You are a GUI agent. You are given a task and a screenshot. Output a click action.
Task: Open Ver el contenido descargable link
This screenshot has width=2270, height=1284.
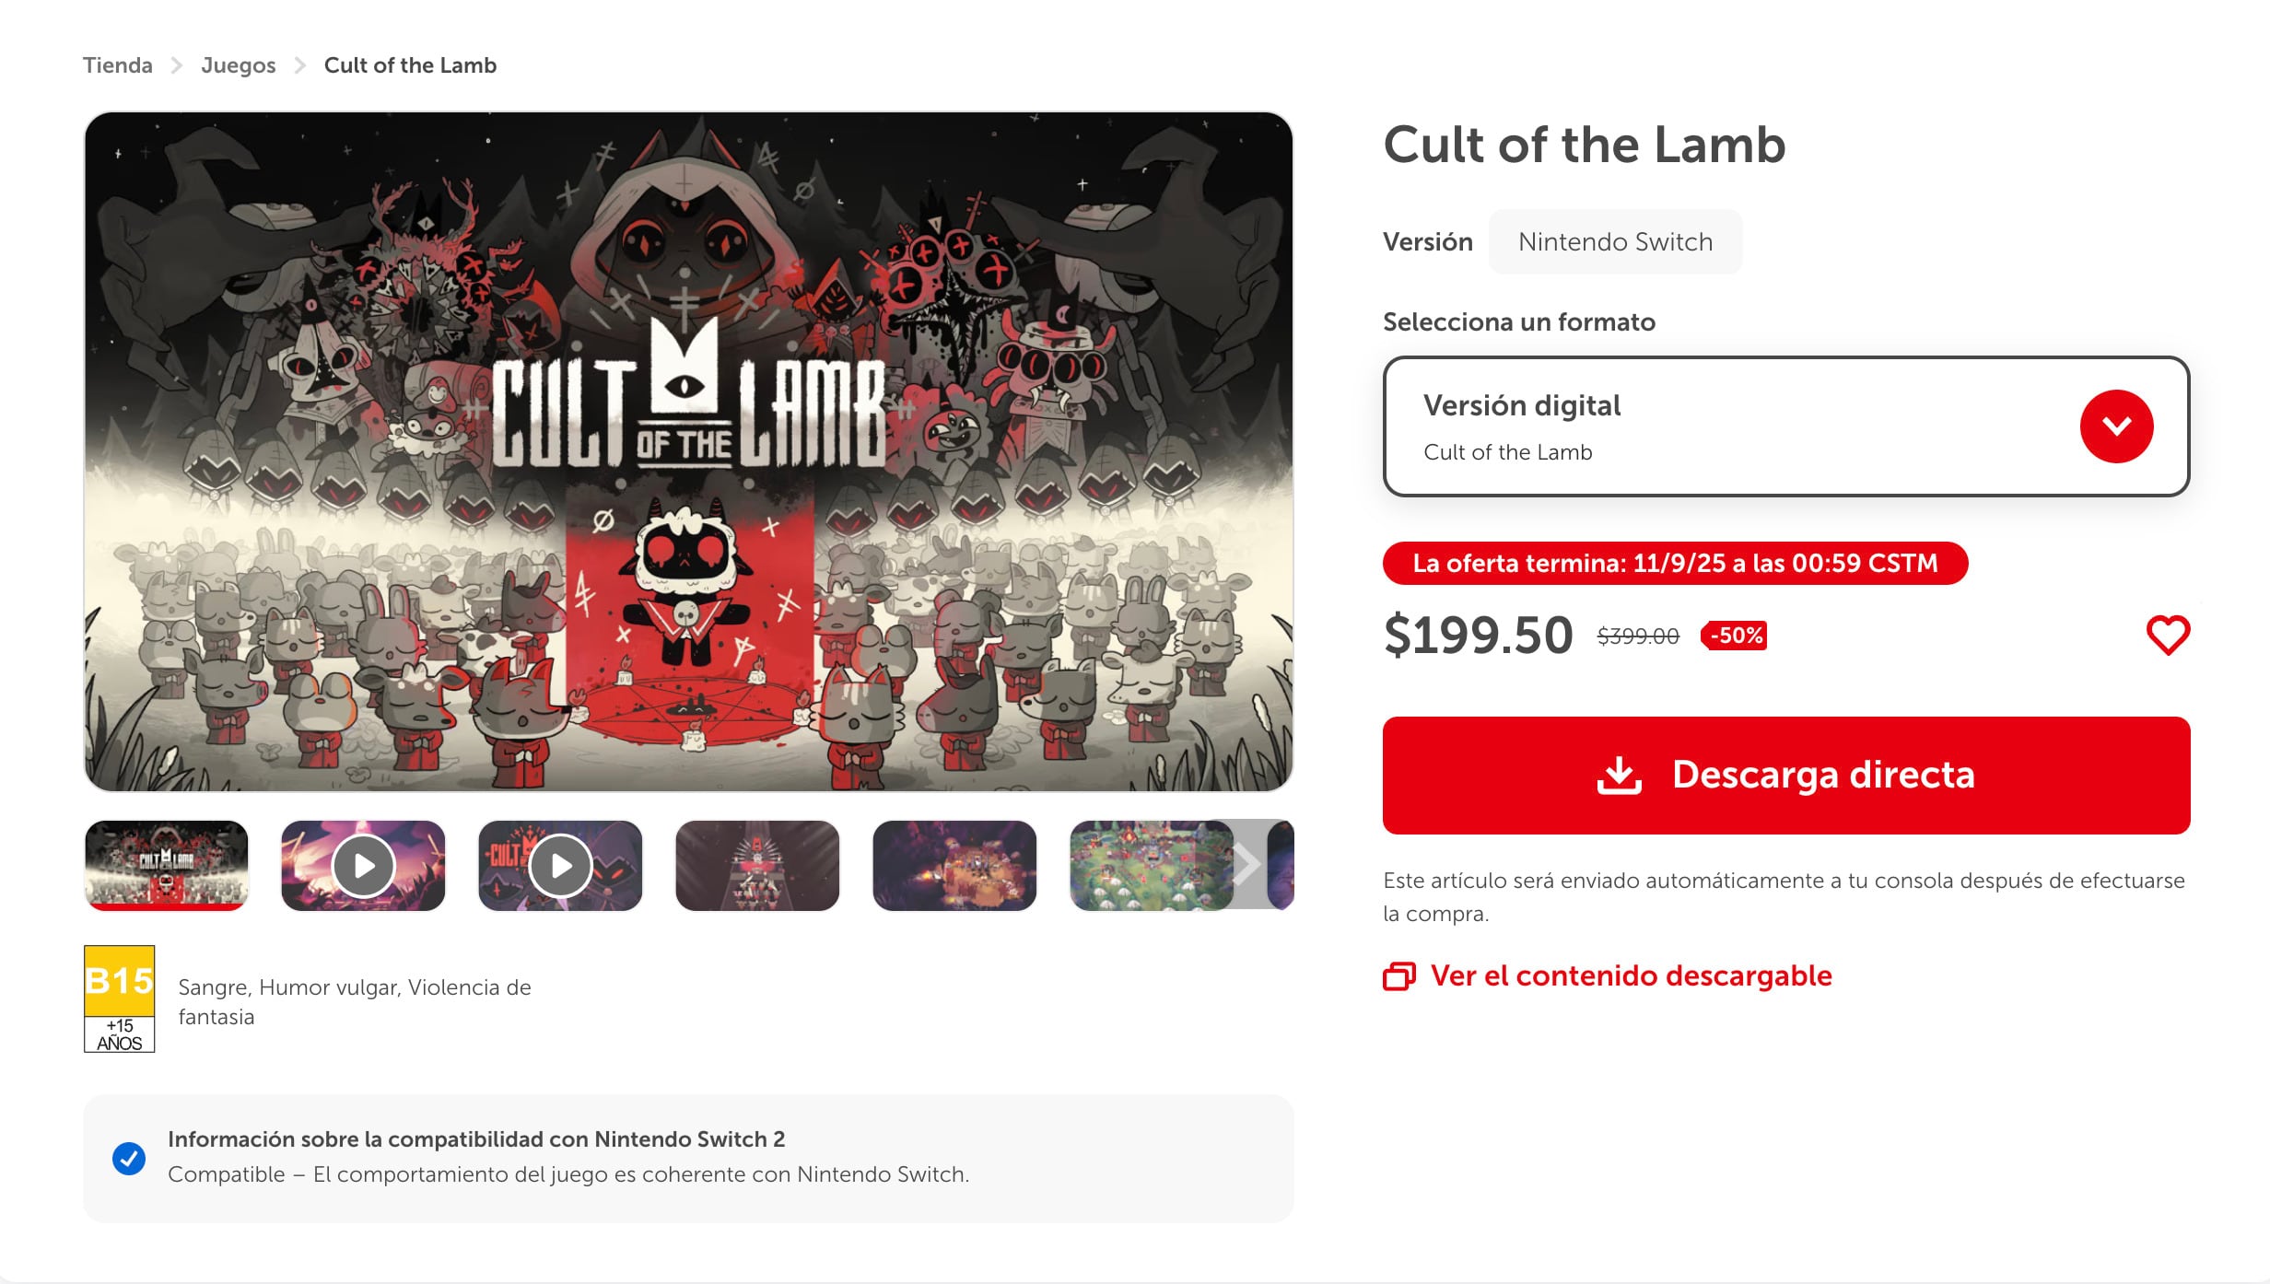click(x=1631, y=976)
